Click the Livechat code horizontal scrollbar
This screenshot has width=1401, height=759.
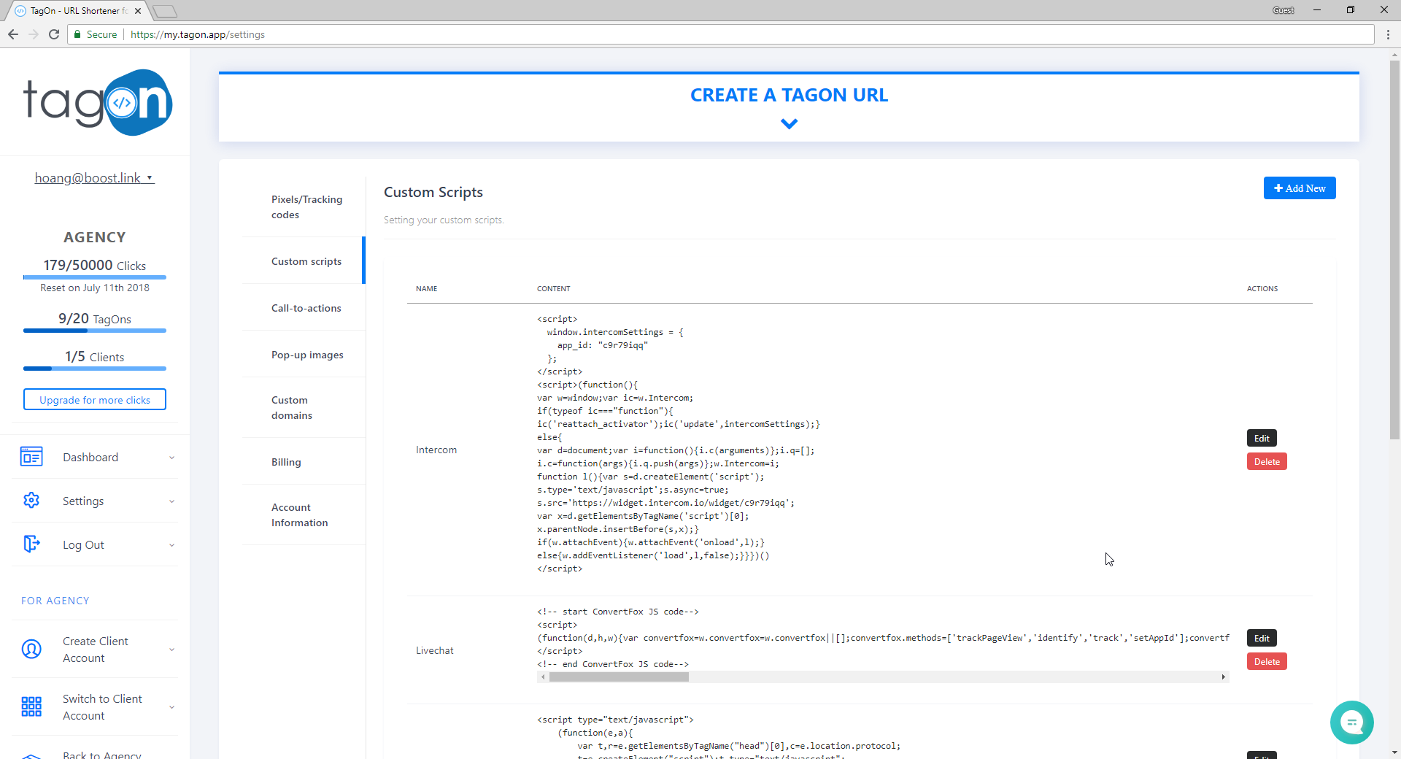(619, 677)
